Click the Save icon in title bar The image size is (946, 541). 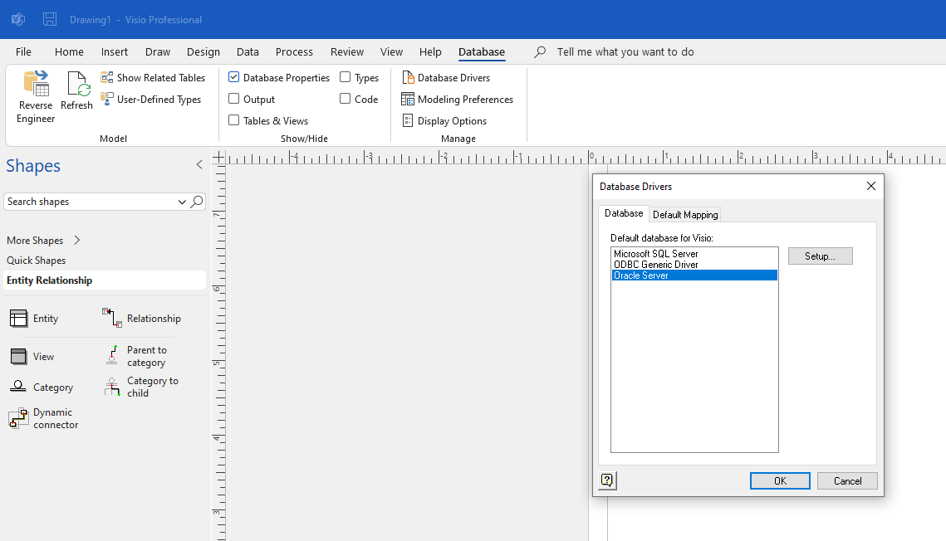pos(50,19)
